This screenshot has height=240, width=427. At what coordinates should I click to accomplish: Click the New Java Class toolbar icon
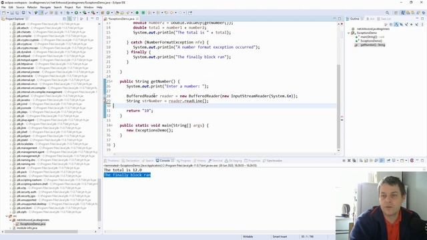[x=108, y=13]
